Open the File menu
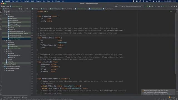Viewport: 178px width, 100px height. pos(13,1)
